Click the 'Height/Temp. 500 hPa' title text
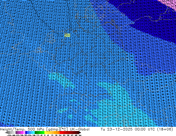This screenshot has width=176, height=136. click(x=22, y=129)
